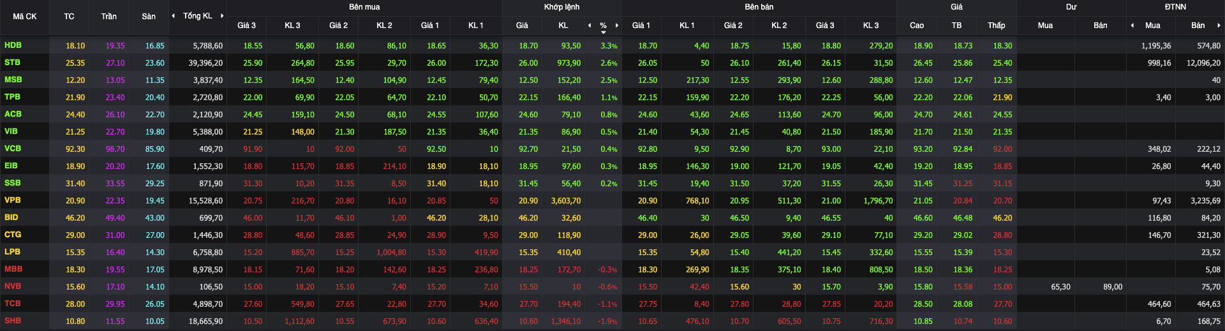Click the Bên bán group header
1225x331 pixels.
(759, 7)
